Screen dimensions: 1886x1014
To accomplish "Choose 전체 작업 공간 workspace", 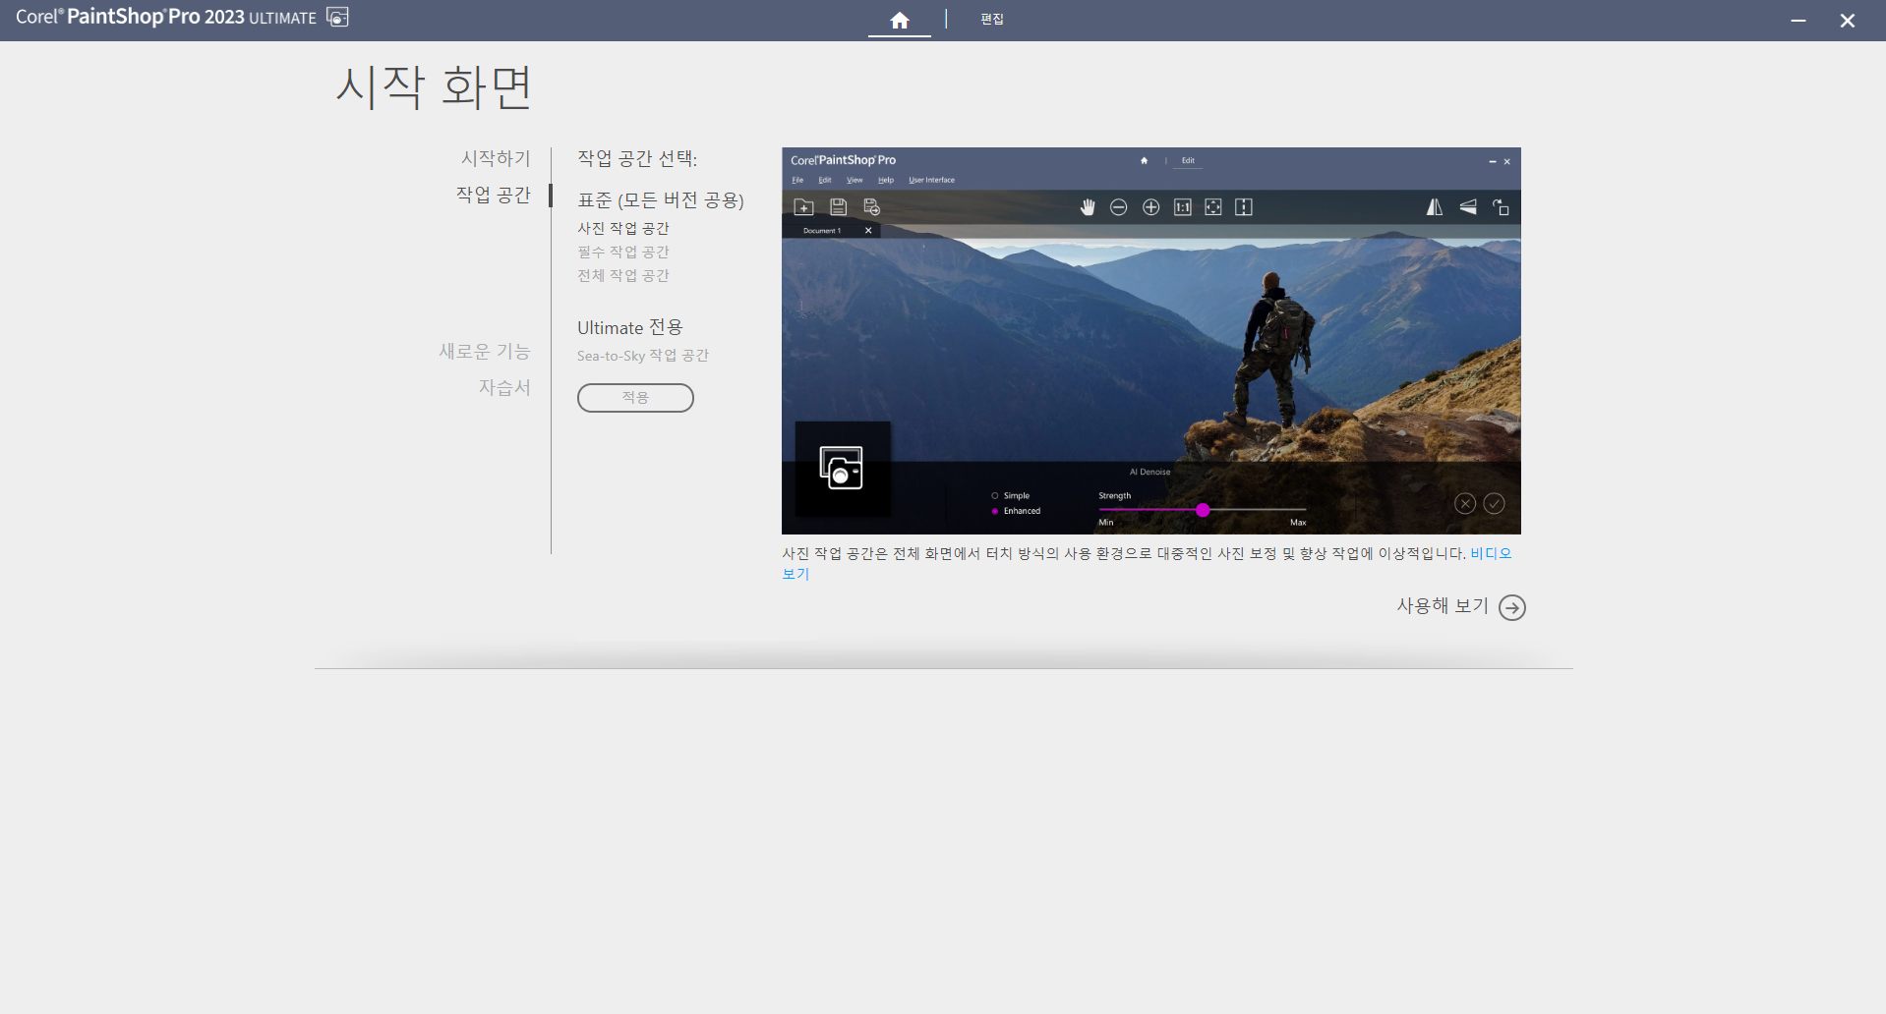I will click(622, 275).
